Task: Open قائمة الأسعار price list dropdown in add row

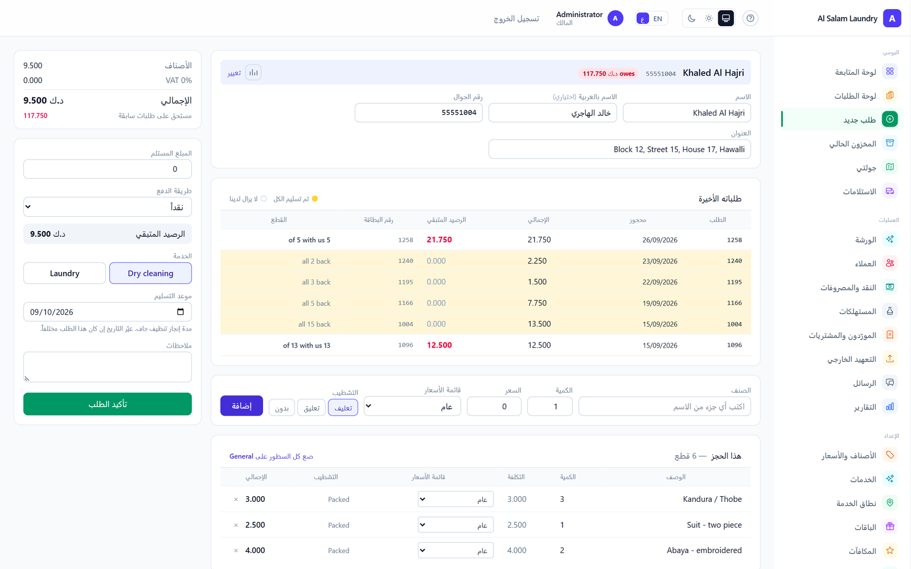Action: point(412,406)
